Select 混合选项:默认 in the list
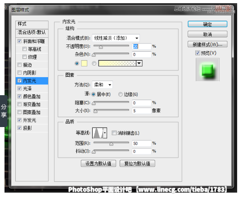The height and width of the screenshot is (198, 252). click(32, 33)
